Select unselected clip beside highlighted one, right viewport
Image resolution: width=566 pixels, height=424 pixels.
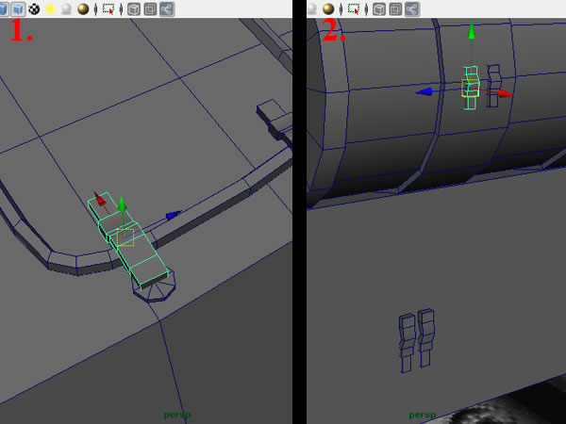point(493,86)
